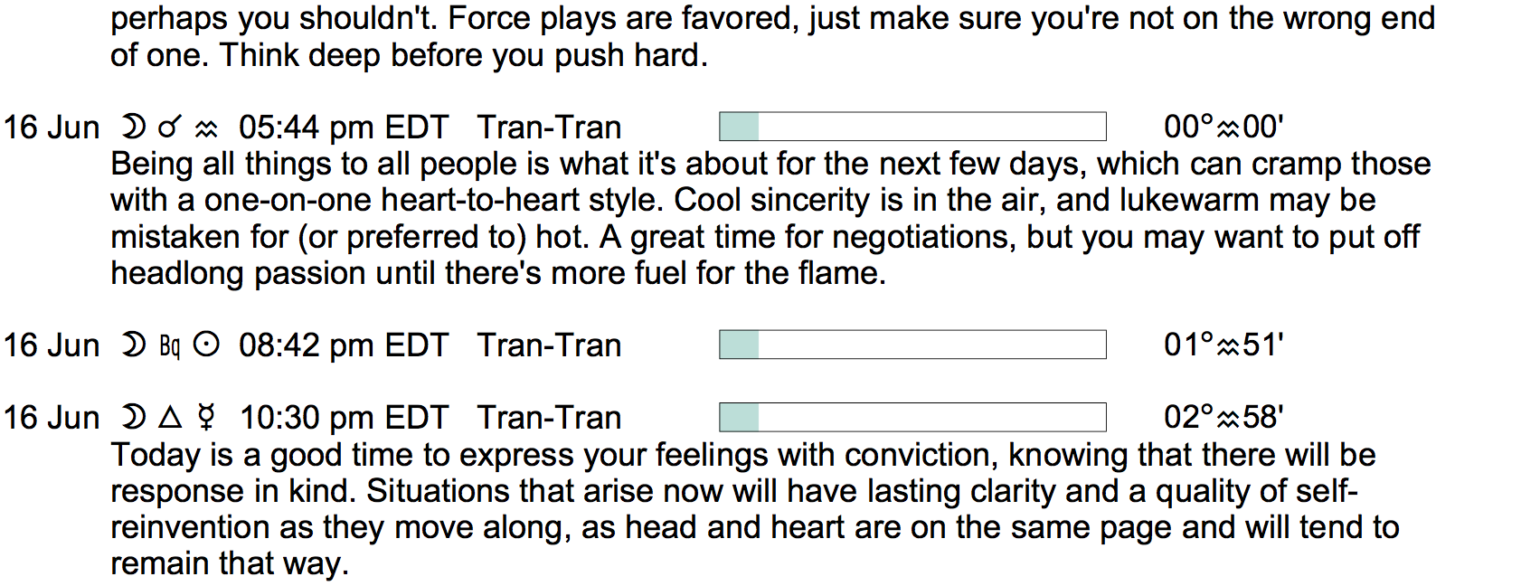Click the progress bar in the 10:30 pm row

pyautogui.click(x=912, y=418)
